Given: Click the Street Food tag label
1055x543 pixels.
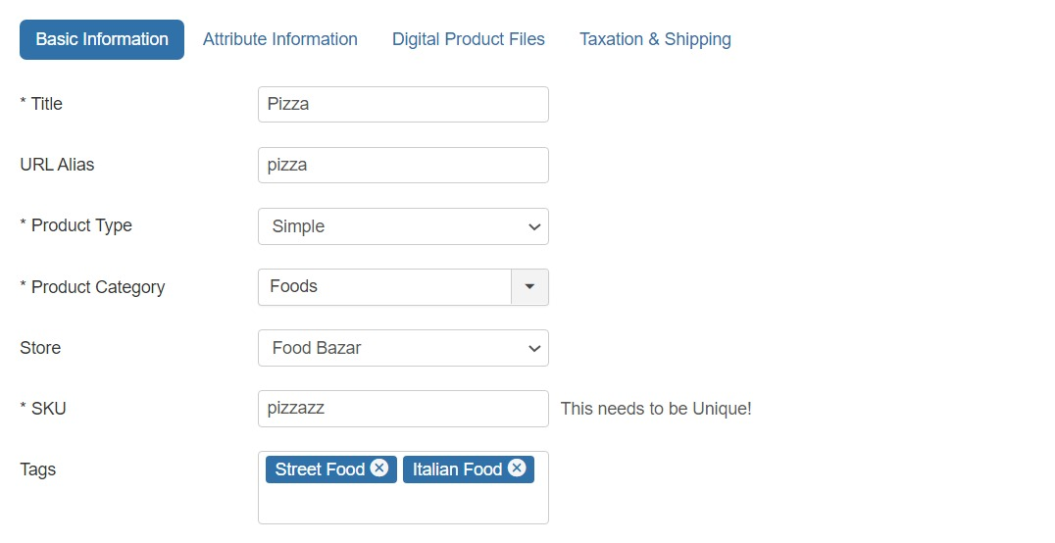Looking at the screenshot, I should click(x=320, y=469).
